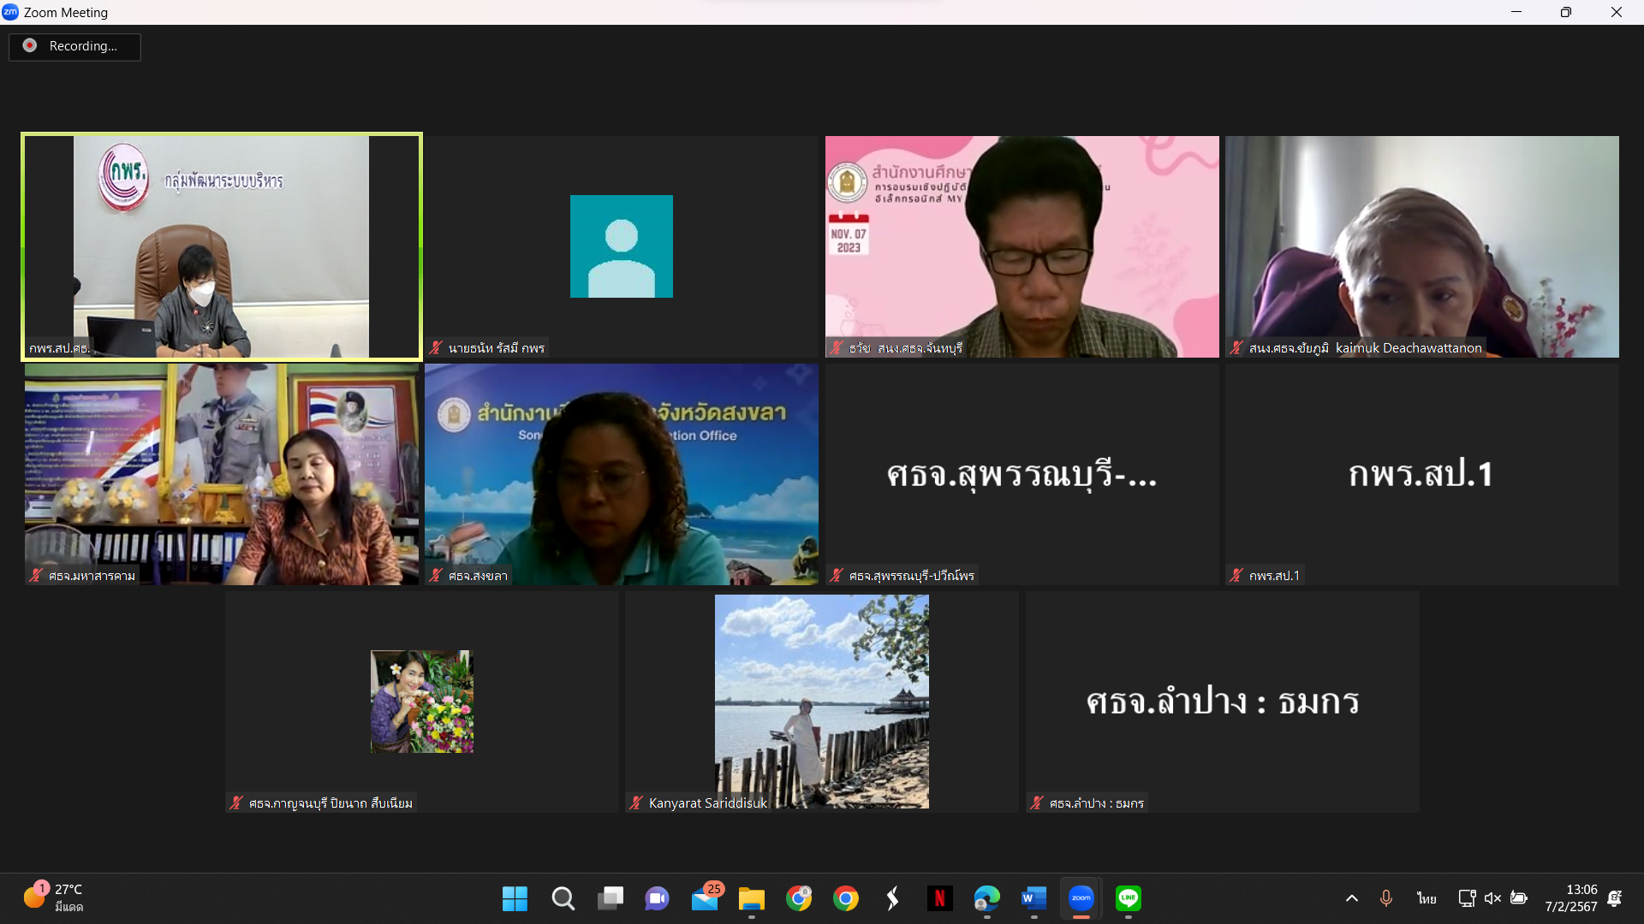Image resolution: width=1644 pixels, height=924 pixels.
Task: Toggle microphone icon in system tray
Action: pyautogui.click(x=1386, y=898)
